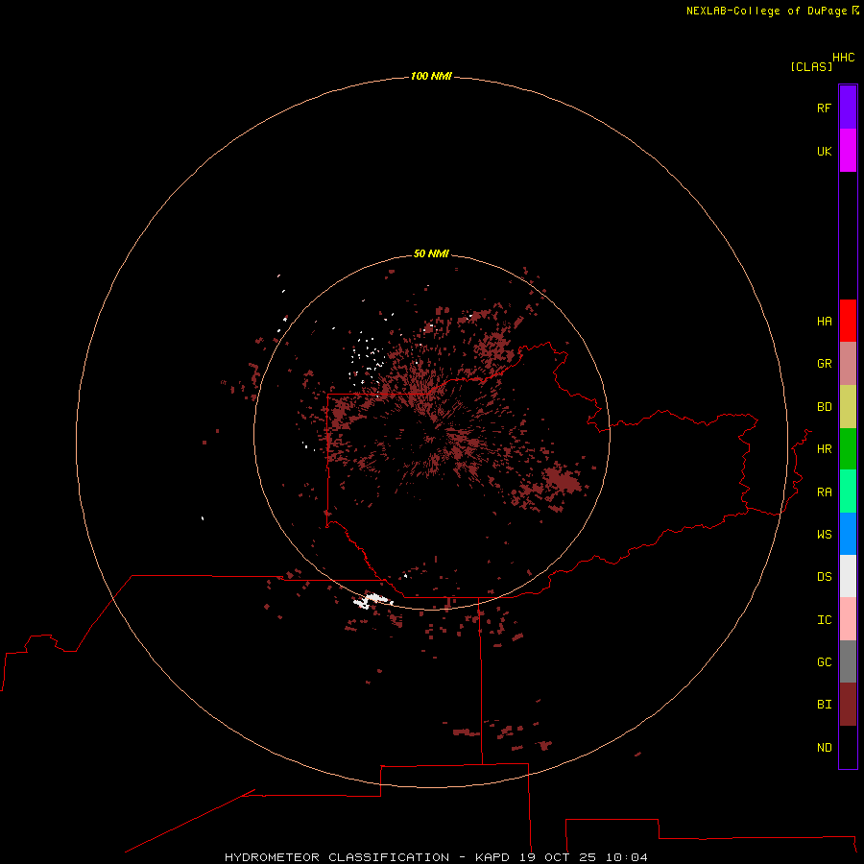Click the ND black legend block

pos(848,747)
